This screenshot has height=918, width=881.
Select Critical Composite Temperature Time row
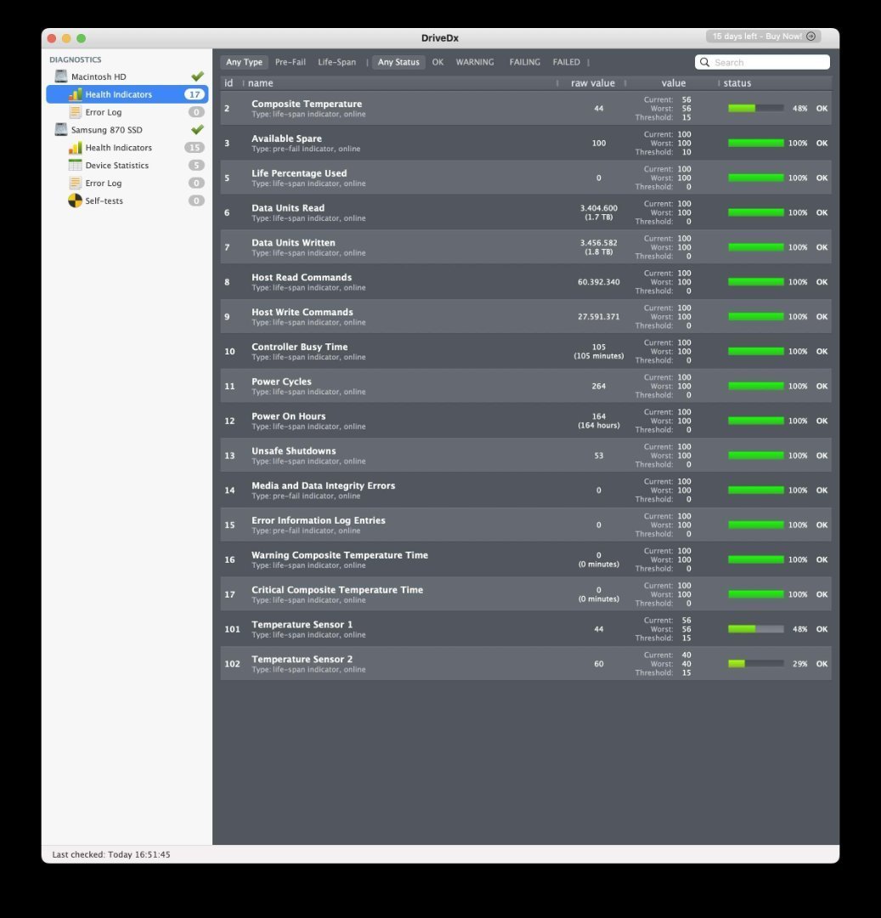coord(526,594)
